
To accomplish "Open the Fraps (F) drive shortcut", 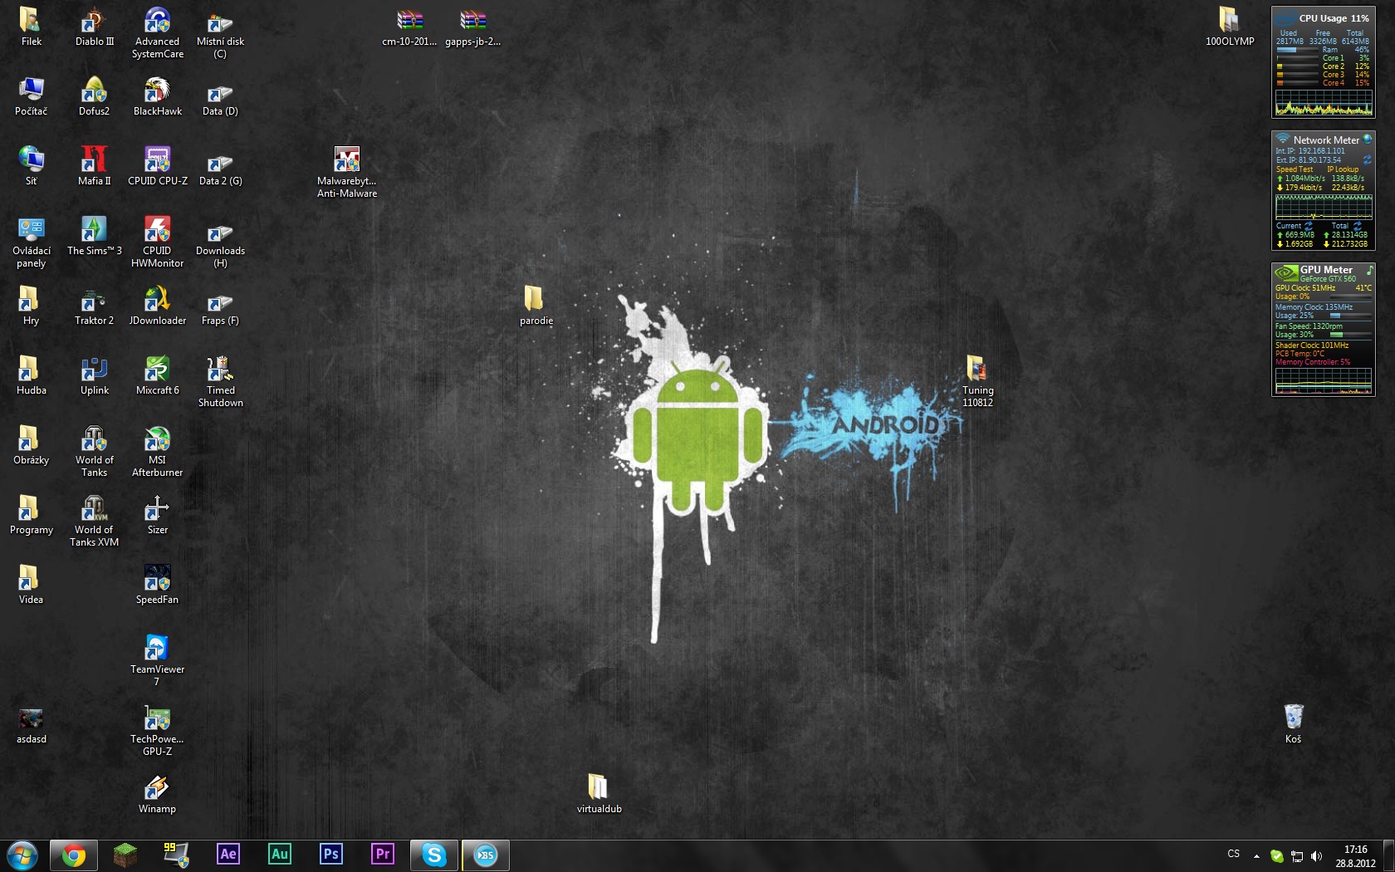I will (221, 306).
